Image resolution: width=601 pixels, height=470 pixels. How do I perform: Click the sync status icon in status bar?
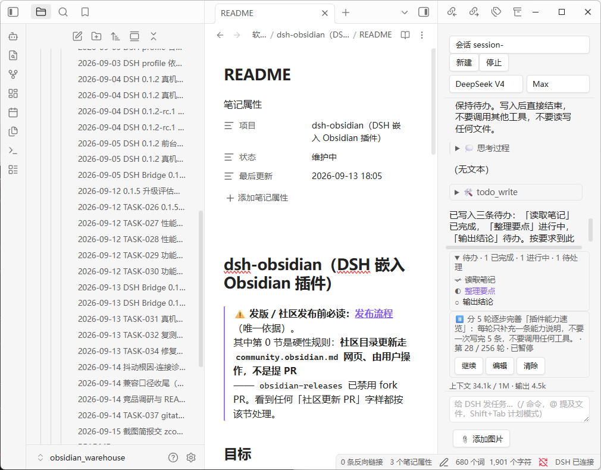543,462
